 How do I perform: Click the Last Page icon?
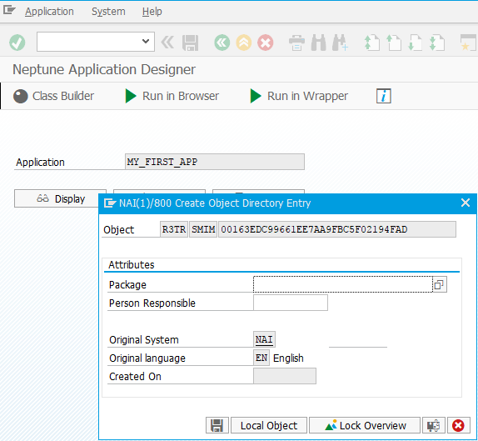pos(437,43)
